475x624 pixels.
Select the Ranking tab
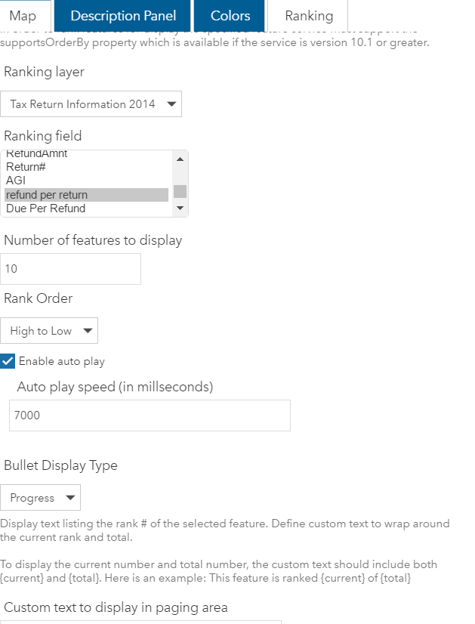click(x=309, y=16)
